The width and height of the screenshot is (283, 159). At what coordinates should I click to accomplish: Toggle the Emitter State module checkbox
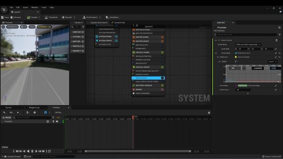[162, 45]
